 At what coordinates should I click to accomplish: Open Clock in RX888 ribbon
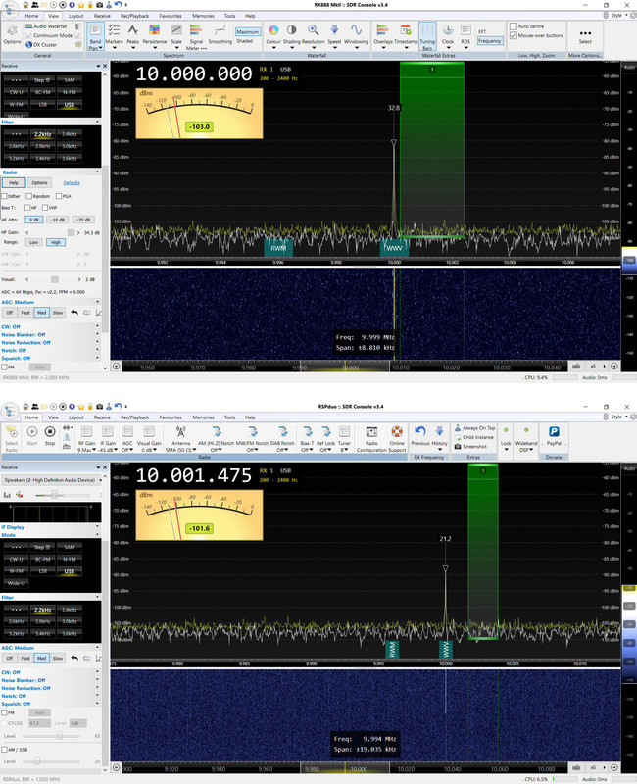click(x=448, y=36)
